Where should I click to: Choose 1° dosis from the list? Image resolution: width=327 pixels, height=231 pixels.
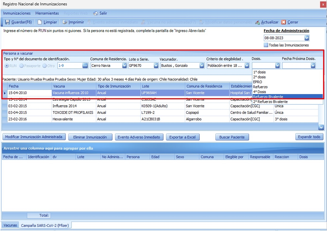pos(287,72)
